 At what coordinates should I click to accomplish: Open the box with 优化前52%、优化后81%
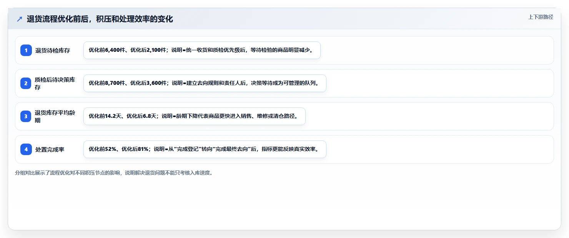pos(205,149)
